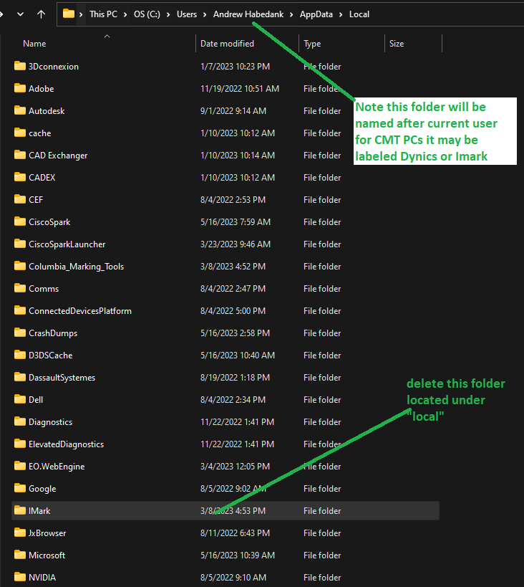
Task: Select This PC in breadcrumb path
Action: point(103,14)
